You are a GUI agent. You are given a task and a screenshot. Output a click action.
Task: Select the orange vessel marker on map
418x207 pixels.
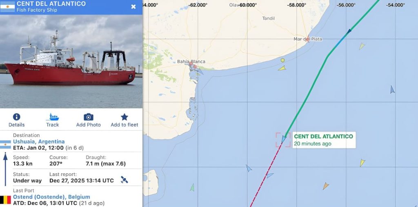[325, 186]
